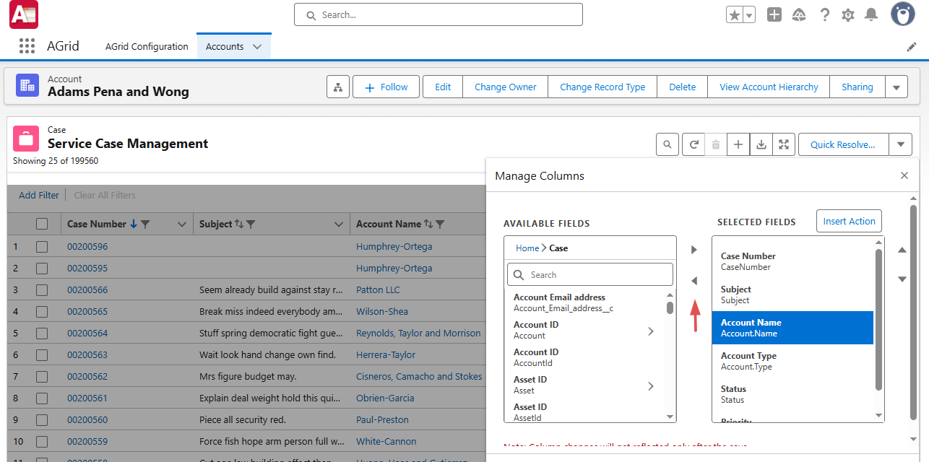Click Case Number column filter icon
The image size is (929, 462).
(x=145, y=225)
